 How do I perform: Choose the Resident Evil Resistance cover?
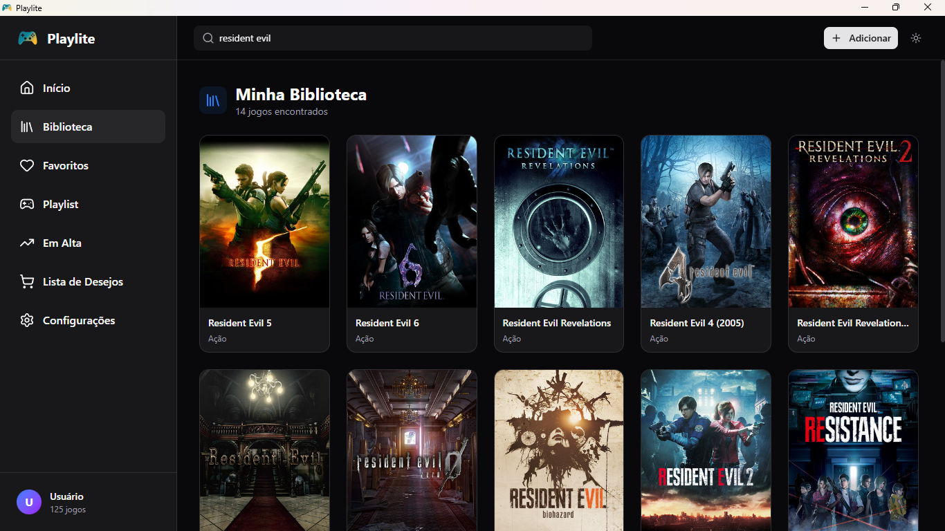coord(853,449)
